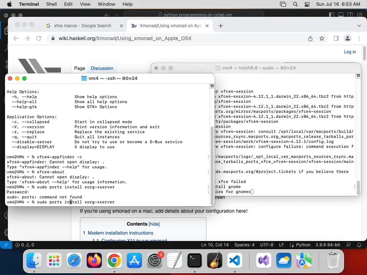Open the App Store from the Dock
The width and height of the screenshot is (367, 275).
pyautogui.click(x=134, y=260)
